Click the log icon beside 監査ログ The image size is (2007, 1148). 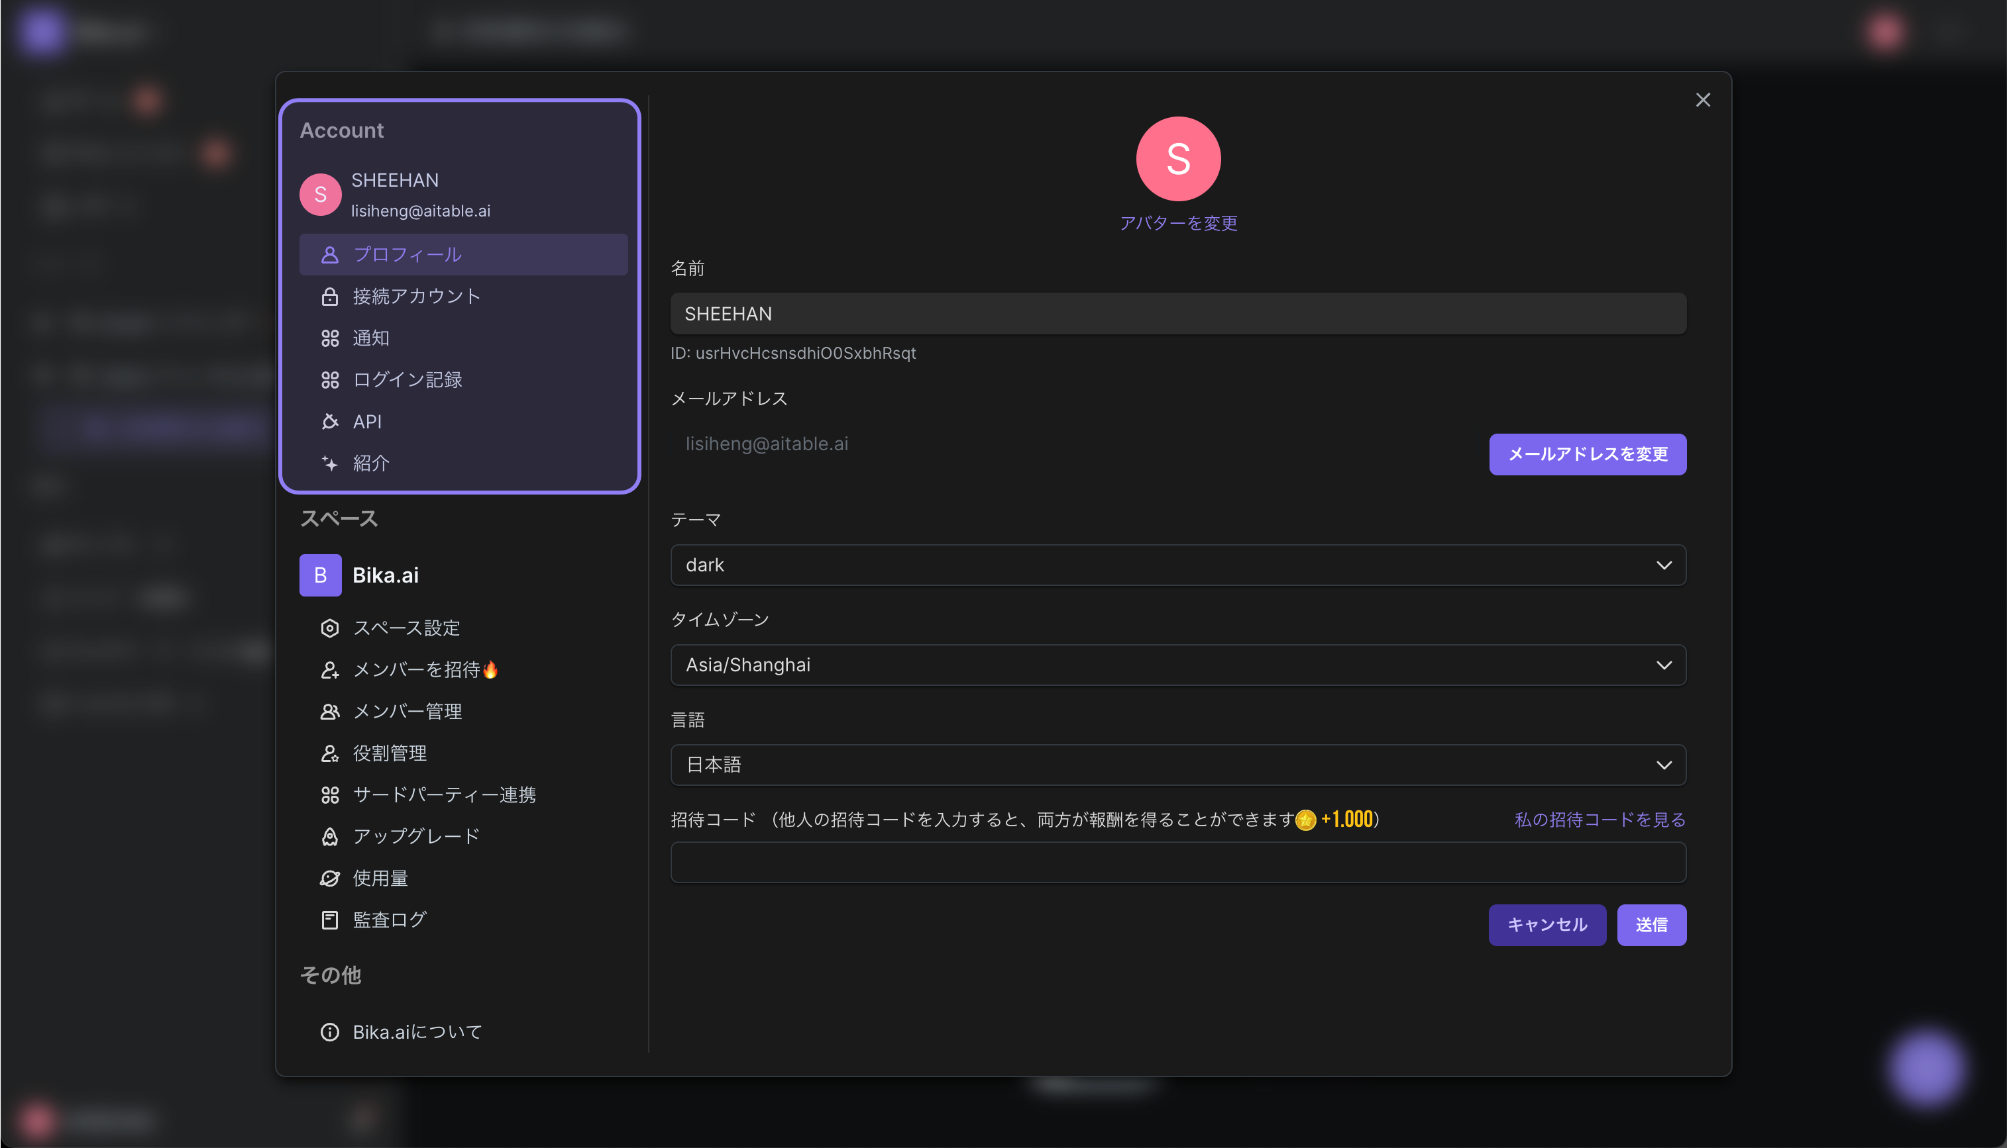coord(330,920)
